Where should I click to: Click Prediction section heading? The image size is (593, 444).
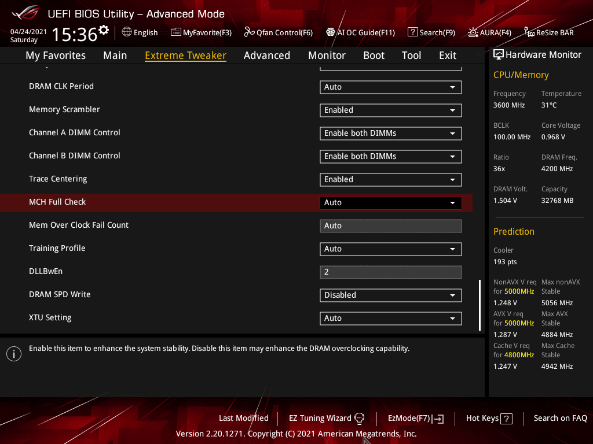pos(514,231)
